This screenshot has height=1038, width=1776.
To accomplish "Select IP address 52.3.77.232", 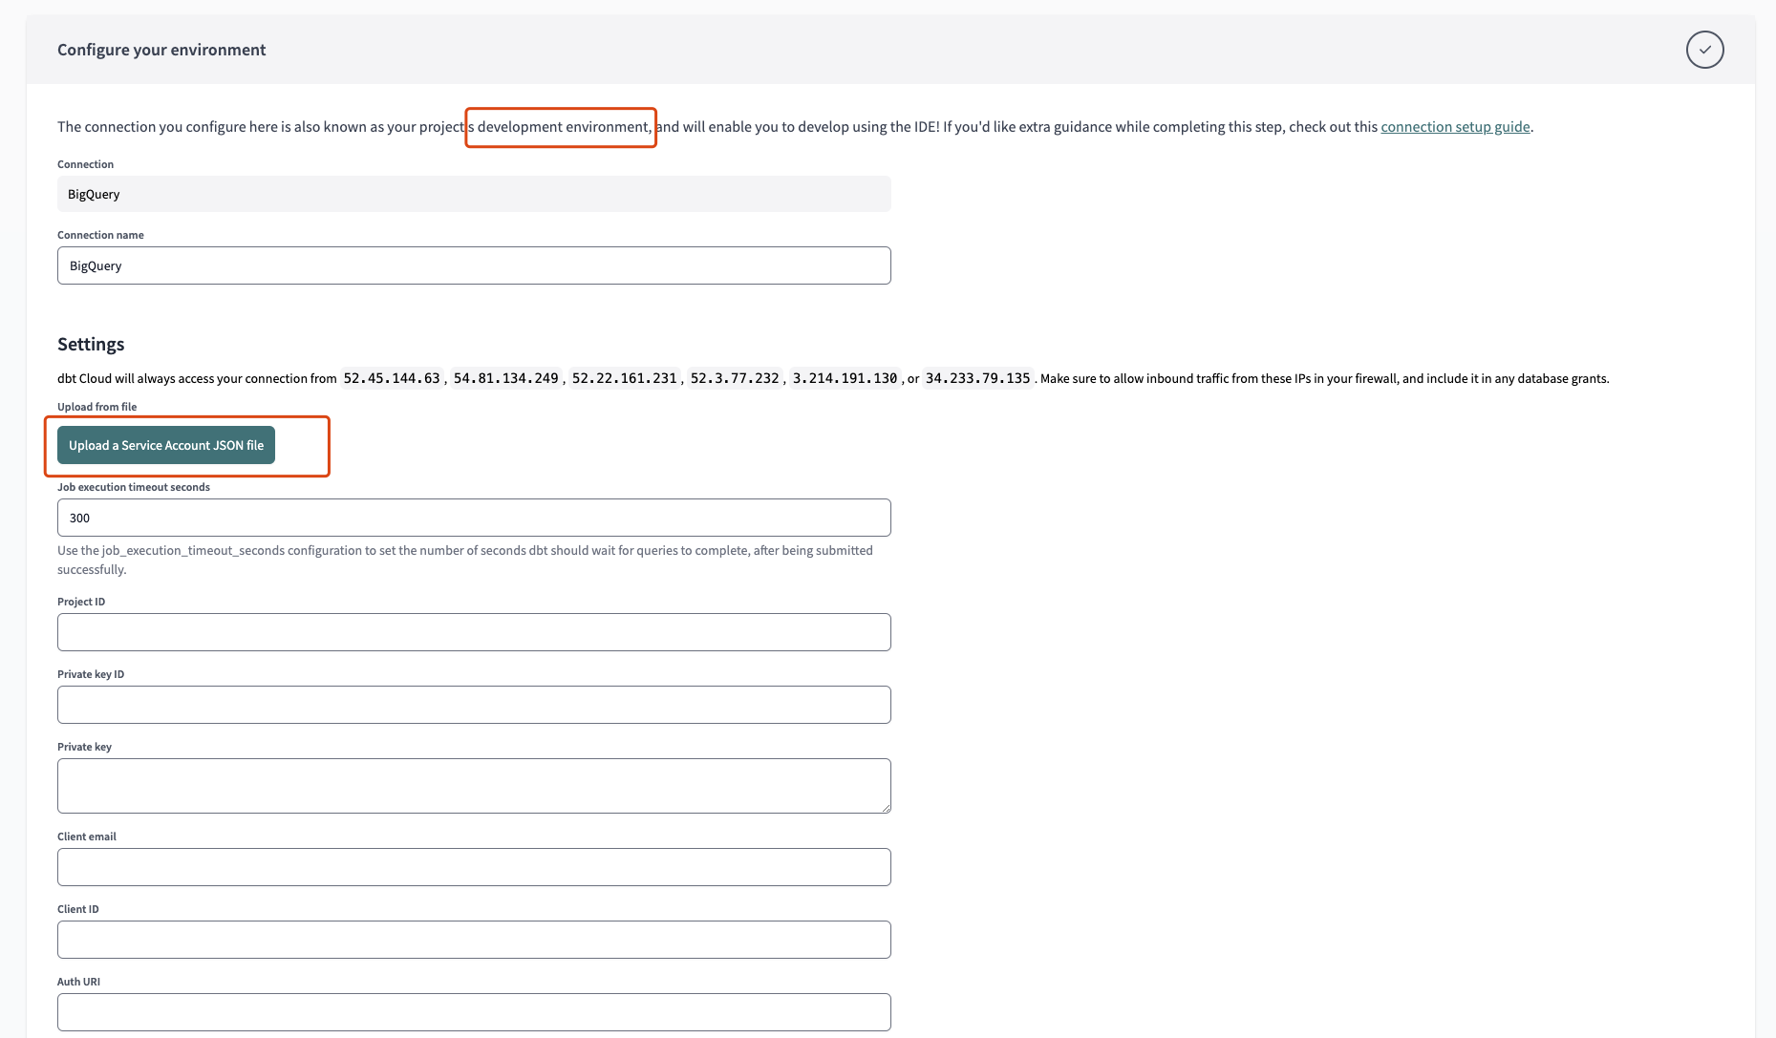I will tap(735, 378).
